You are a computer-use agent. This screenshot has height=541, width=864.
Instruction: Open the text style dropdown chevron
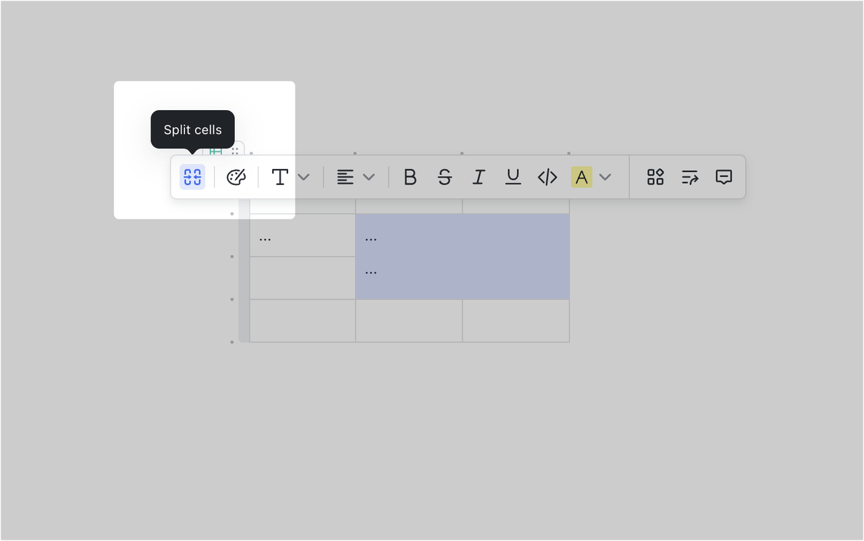[303, 177]
